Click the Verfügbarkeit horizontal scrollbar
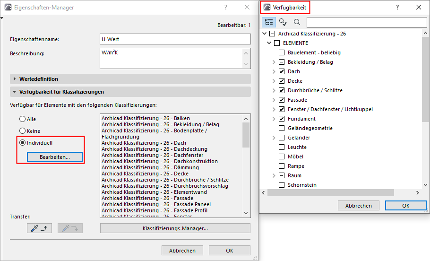Screen dimensions: 430x261 [x=331, y=192]
